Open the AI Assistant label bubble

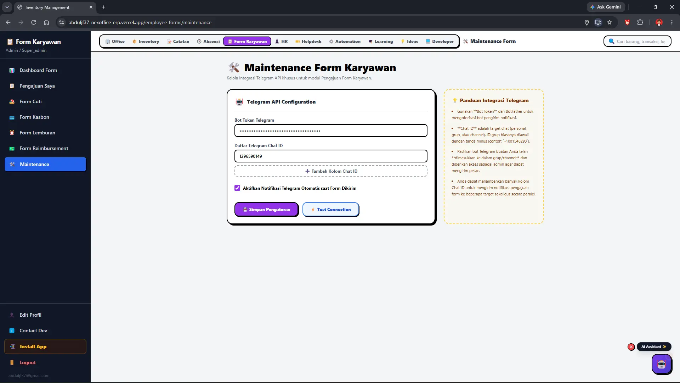tap(654, 346)
